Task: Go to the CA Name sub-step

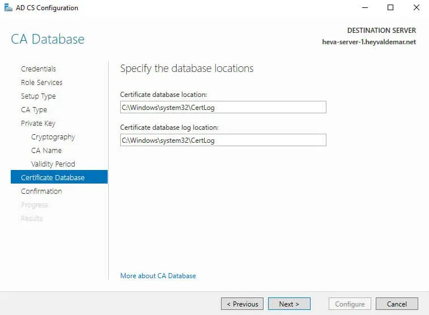Action: point(46,150)
